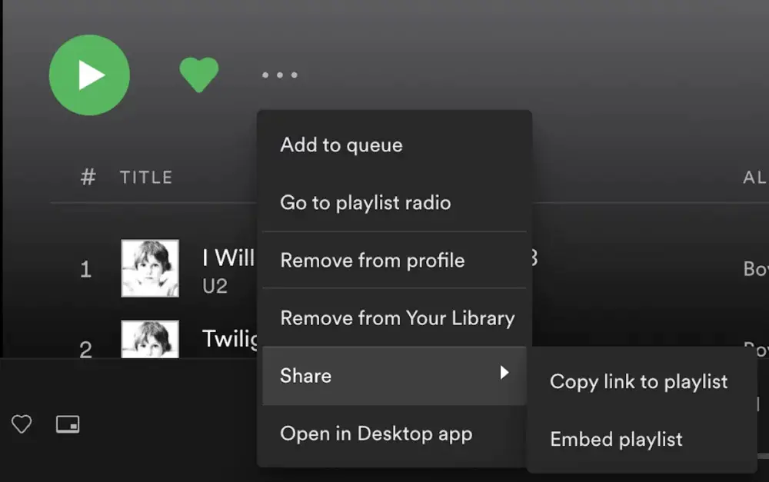The image size is (769, 482).
Task: Select Embed playlist
Action: click(x=615, y=439)
